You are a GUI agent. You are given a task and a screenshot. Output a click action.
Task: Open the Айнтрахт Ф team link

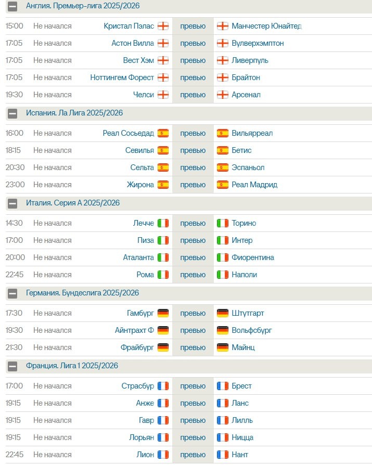coord(134,330)
